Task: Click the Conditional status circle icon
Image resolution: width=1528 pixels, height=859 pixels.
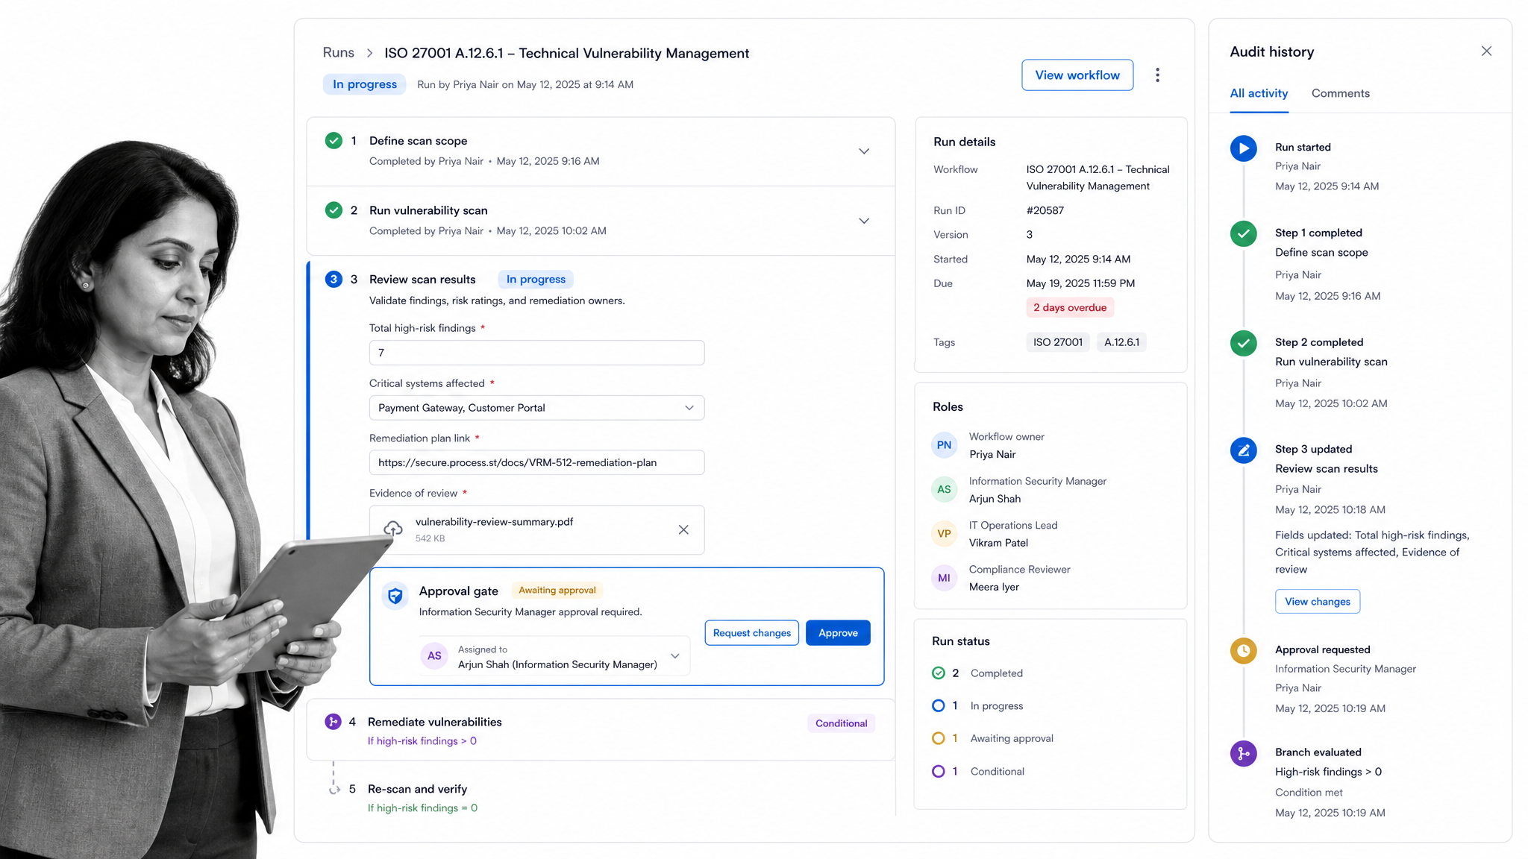Action: (939, 772)
